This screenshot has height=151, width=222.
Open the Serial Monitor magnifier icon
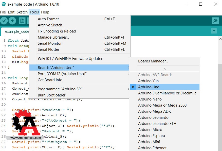click(x=215, y=21)
